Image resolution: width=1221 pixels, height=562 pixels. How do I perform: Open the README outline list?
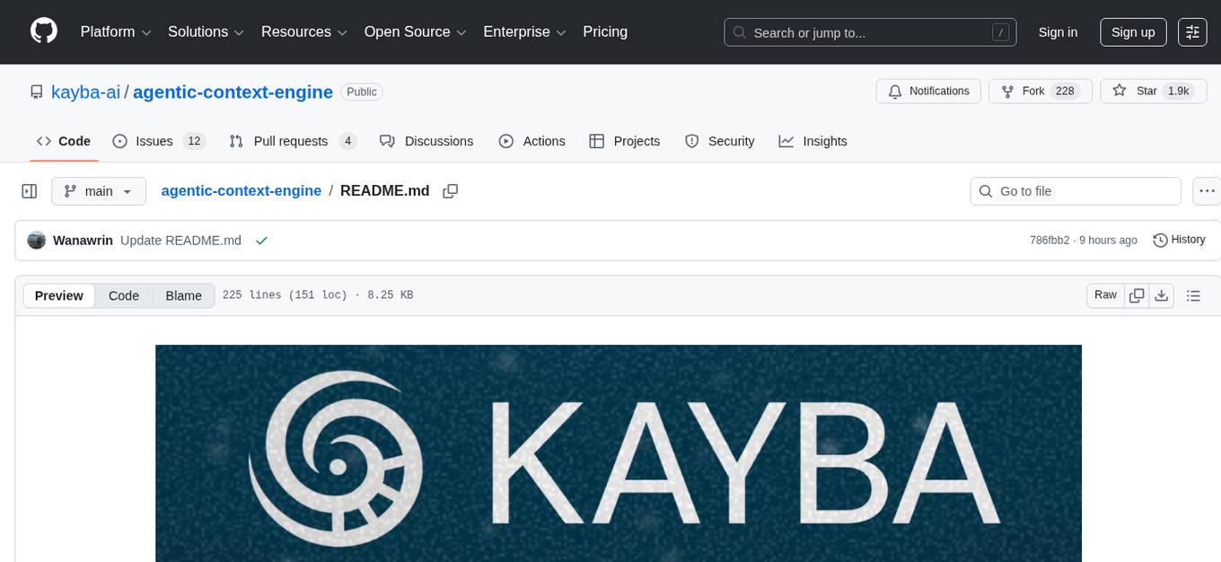pyautogui.click(x=1193, y=295)
